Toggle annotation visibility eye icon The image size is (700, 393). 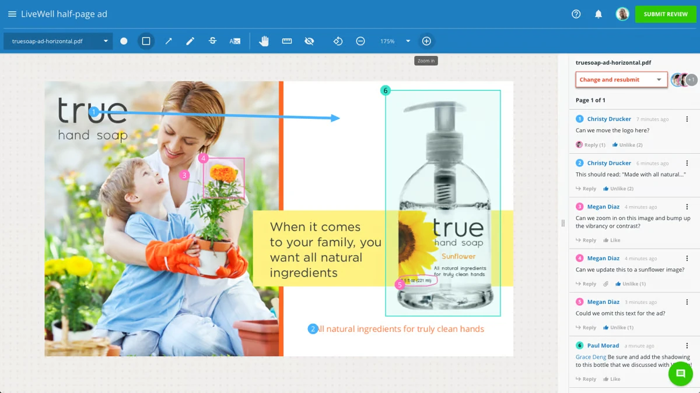point(309,41)
